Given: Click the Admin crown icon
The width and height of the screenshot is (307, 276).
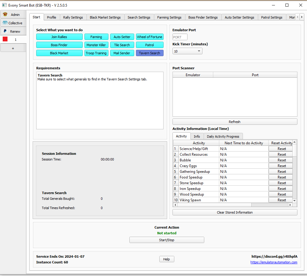Looking at the screenshot, I should coord(5,14).
